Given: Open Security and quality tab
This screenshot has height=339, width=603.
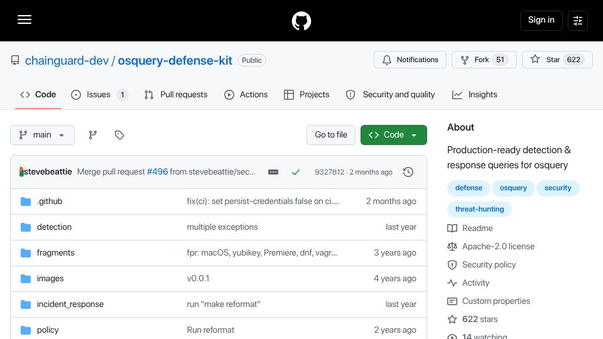Looking at the screenshot, I should click(390, 95).
